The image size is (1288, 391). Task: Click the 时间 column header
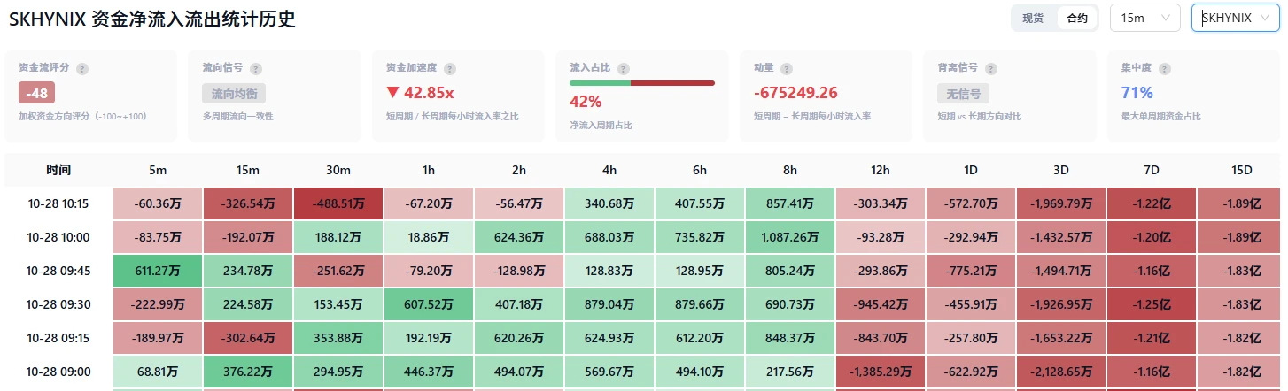[58, 170]
